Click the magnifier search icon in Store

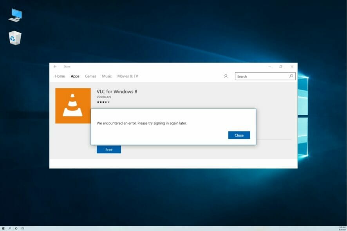[x=291, y=76]
